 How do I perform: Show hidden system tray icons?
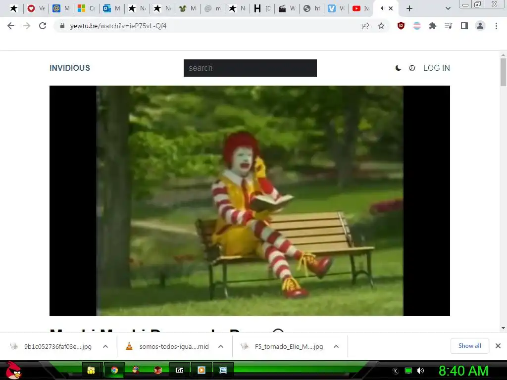point(396,371)
